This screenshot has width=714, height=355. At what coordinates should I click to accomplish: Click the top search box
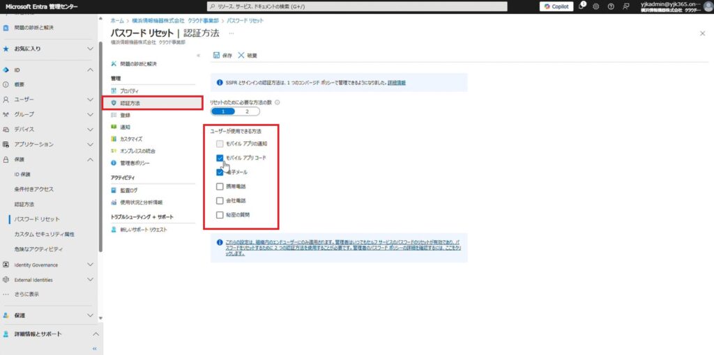[x=357, y=6]
